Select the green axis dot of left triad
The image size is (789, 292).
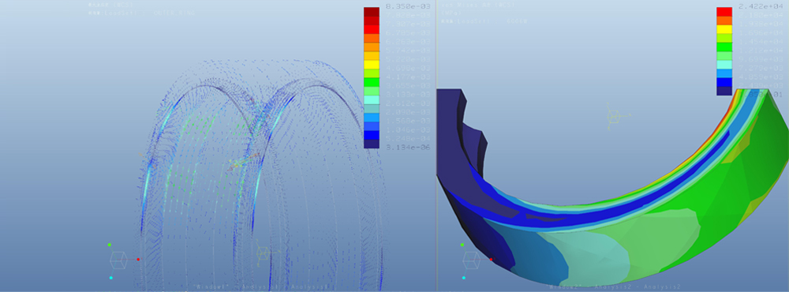tap(109, 245)
